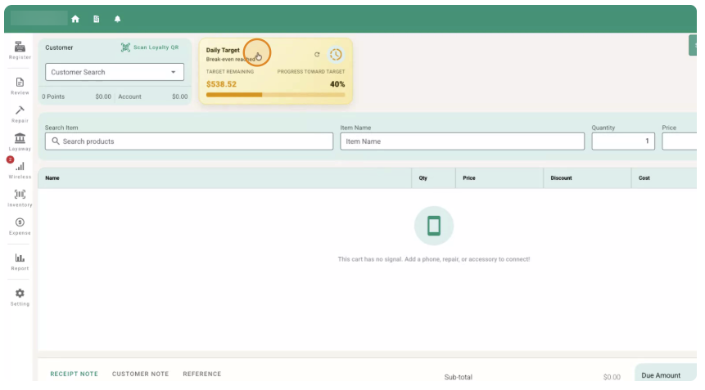Open the Setting sidebar item
This screenshot has width=705, height=390.
(x=20, y=297)
